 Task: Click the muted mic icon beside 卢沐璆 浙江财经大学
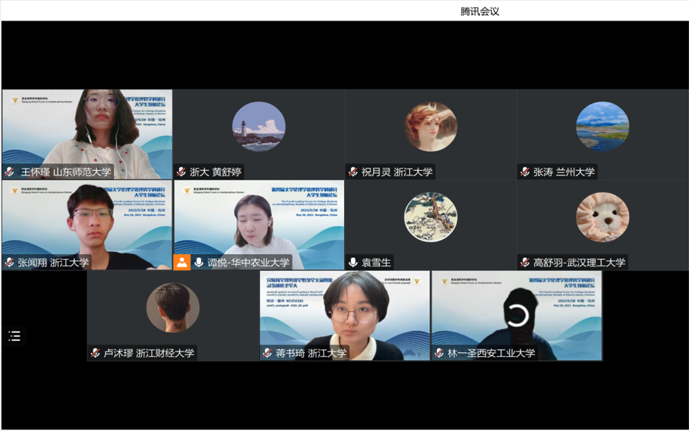coord(95,353)
